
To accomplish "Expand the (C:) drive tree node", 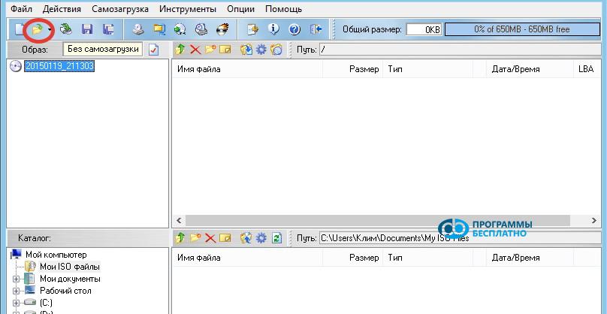I will pos(16,303).
